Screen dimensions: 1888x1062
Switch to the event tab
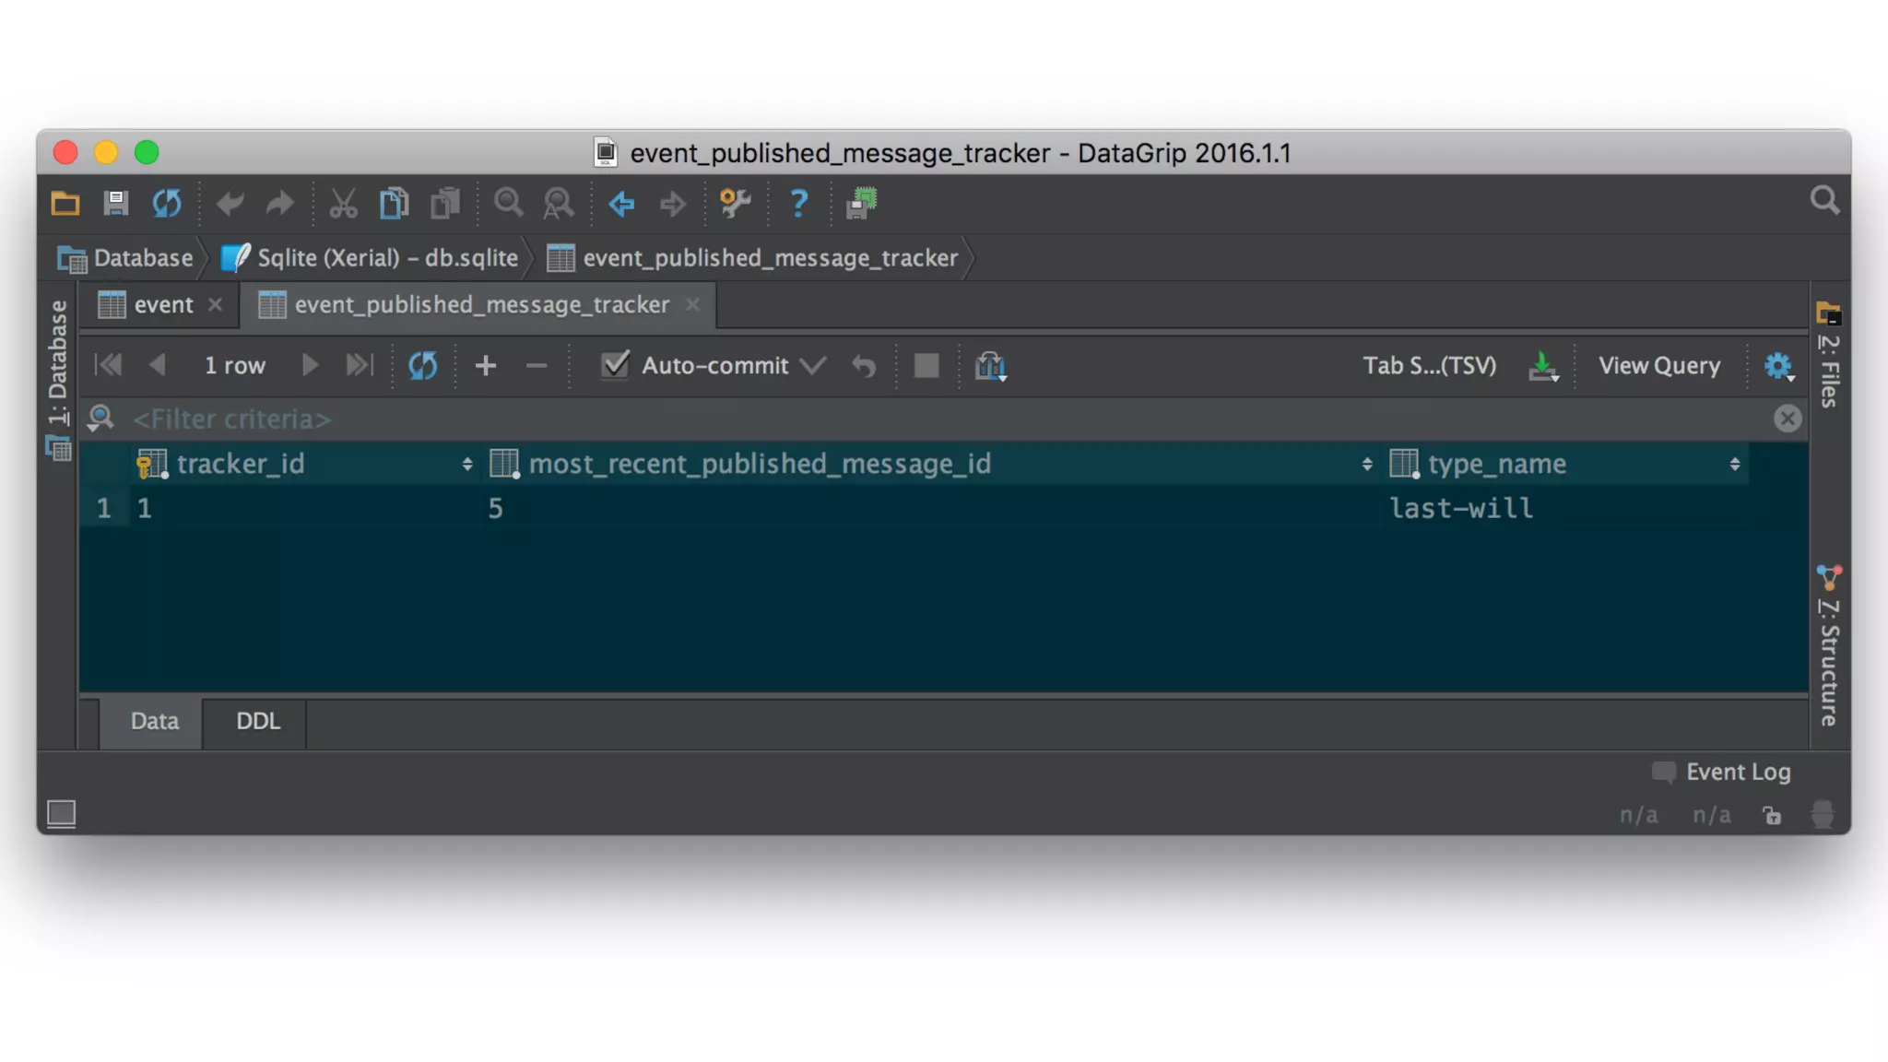click(x=162, y=305)
